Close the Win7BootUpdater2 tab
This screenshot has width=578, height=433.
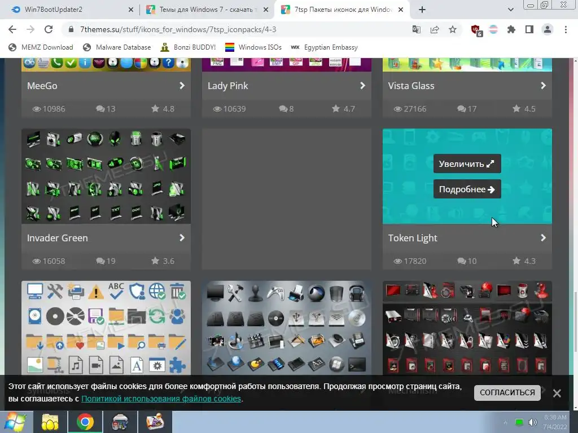click(x=131, y=10)
